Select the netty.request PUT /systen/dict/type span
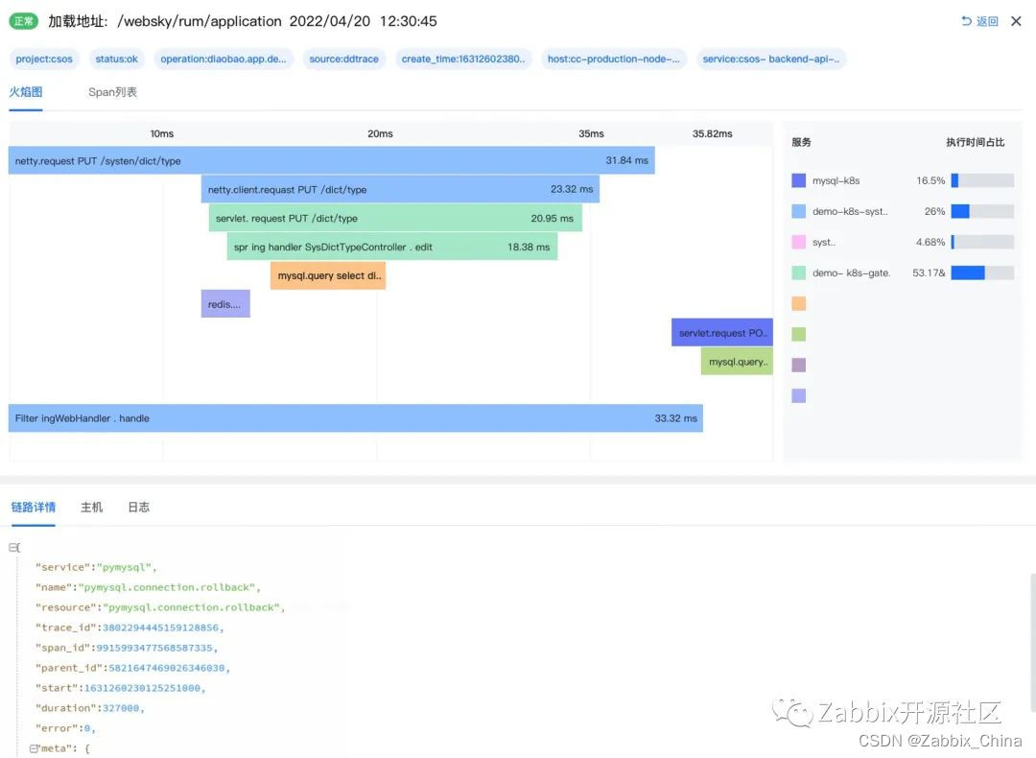 click(332, 160)
